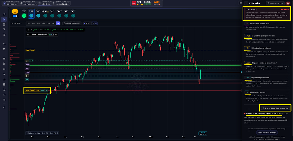Toggle the APR 2 W1 expiry circle
Image resolution: width=293 pixels, height=141 pixels.
click(x=31, y=16)
